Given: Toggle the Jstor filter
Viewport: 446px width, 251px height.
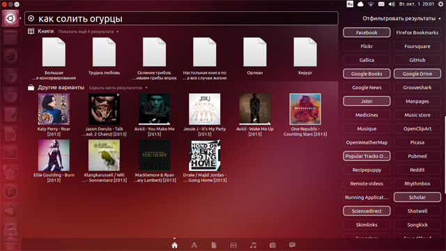Looking at the screenshot, I should tap(367, 101).
